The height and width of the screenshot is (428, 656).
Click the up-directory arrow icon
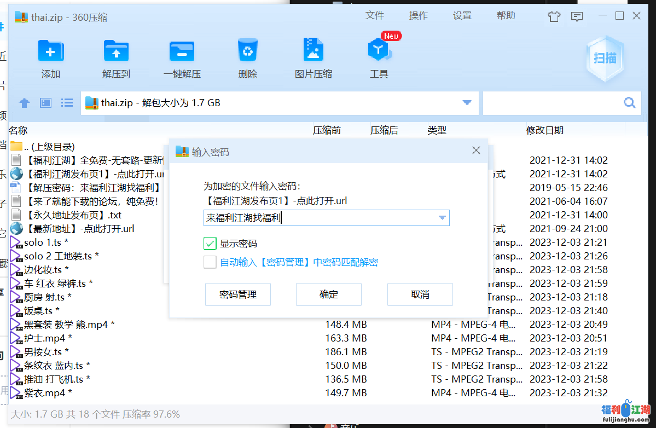pyautogui.click(x=24, y=102)
